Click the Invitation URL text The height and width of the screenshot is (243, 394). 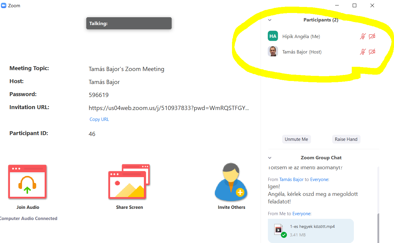[x=169, y=108]
